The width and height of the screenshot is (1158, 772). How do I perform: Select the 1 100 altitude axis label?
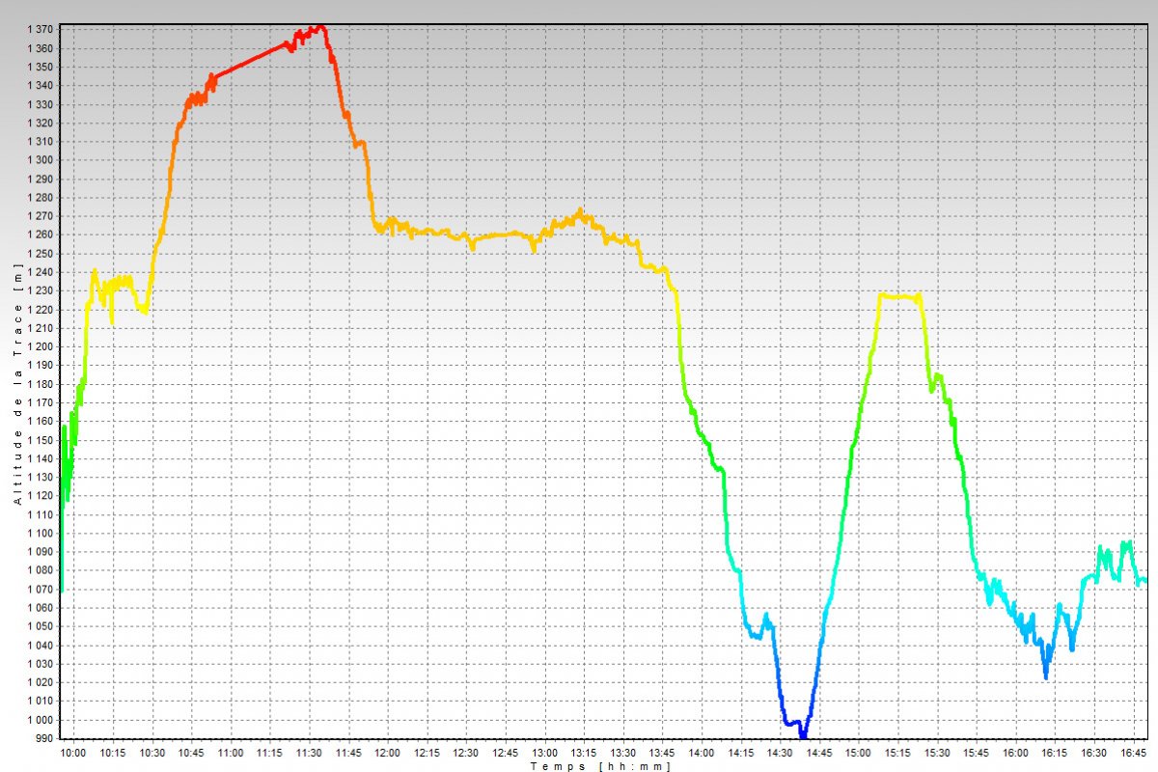[x=40, y=534]
